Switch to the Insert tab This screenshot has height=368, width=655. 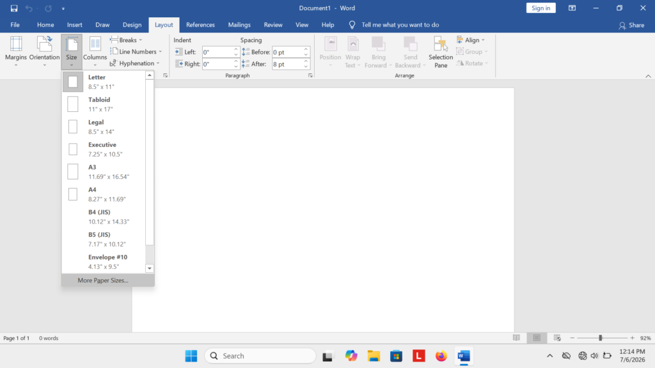point(74,25)
